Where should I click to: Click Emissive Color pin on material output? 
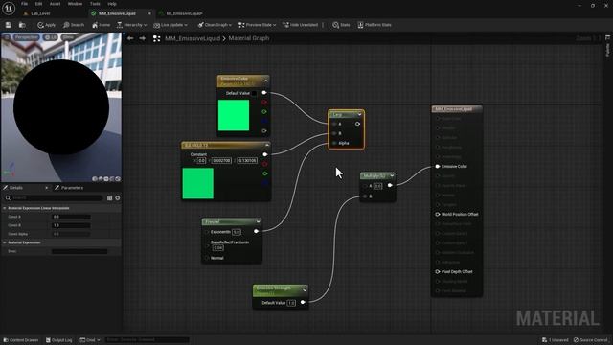tap(438, 166)
